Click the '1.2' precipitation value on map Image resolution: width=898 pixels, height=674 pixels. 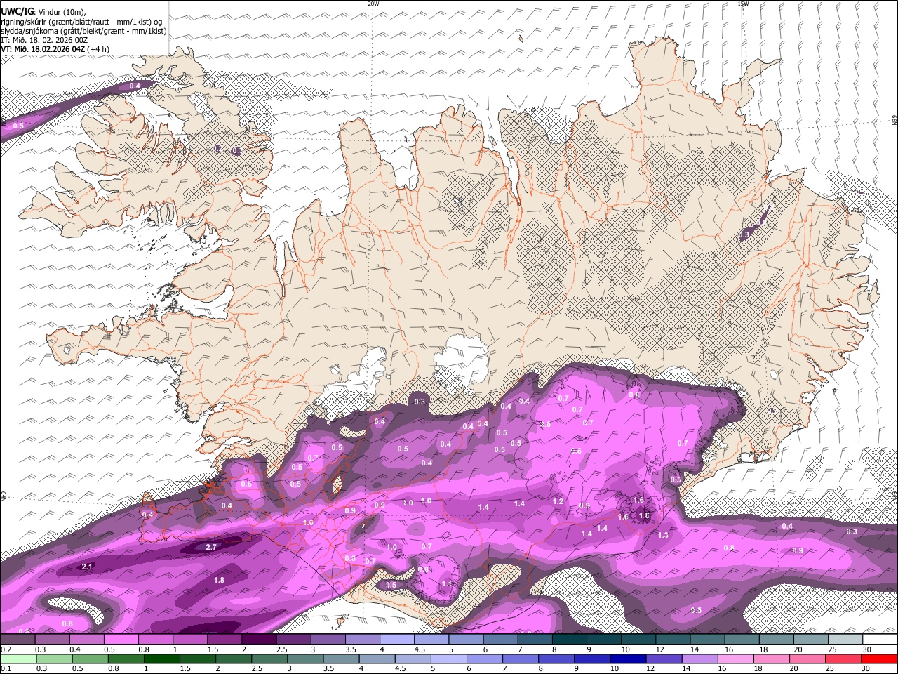[558, 501]
